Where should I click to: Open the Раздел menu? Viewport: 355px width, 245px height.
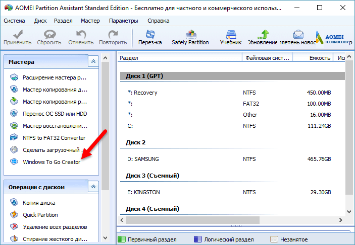tap(63, 21)
